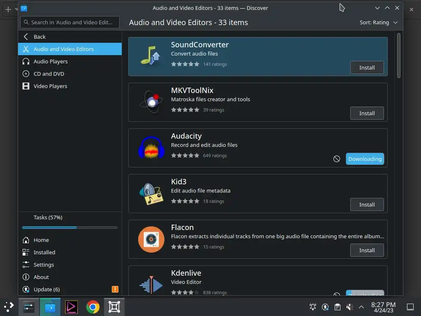421x316 pixels.
Task: Click the Audacity title
Action: click(186, 136)
